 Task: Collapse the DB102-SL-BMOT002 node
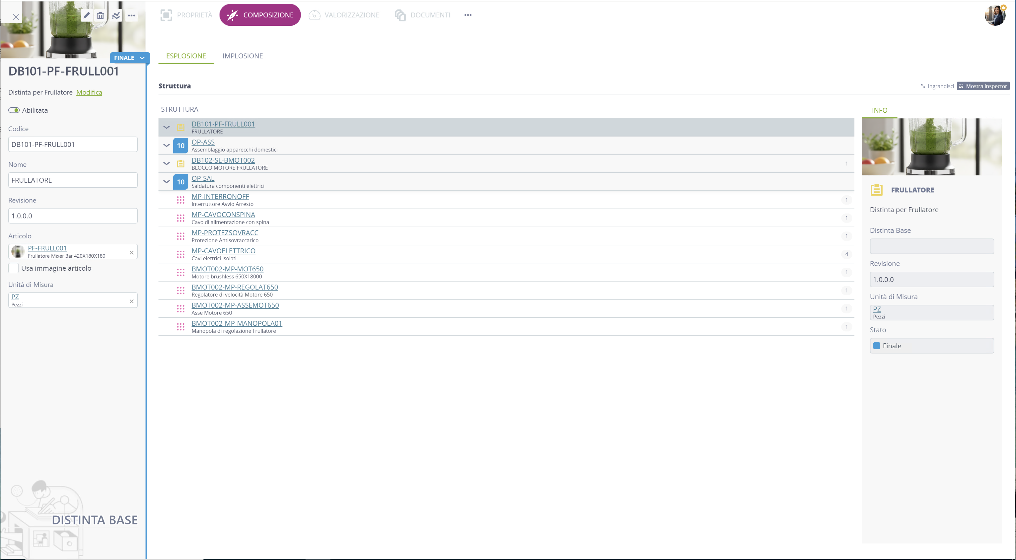click(167, 164)
